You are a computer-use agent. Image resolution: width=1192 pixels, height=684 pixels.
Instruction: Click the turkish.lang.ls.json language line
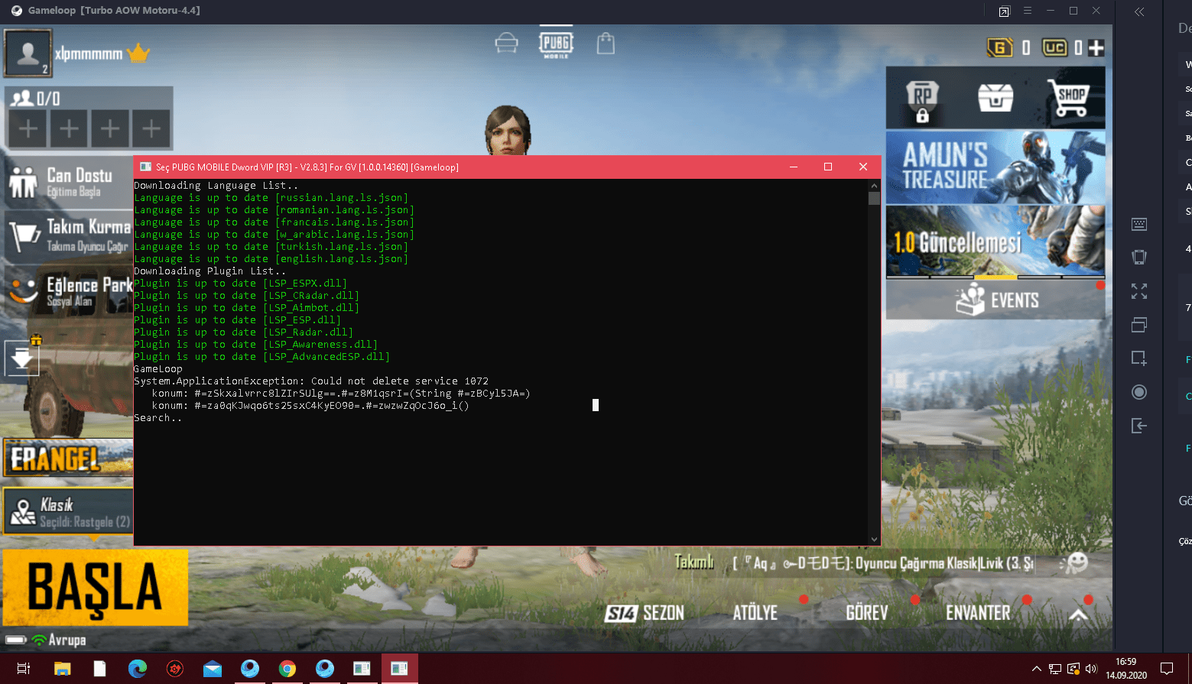pyautogui.click(x=271, y=247)
